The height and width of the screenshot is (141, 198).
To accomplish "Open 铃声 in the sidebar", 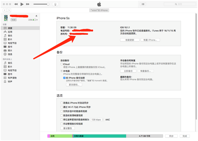I will tap(20, 81).
